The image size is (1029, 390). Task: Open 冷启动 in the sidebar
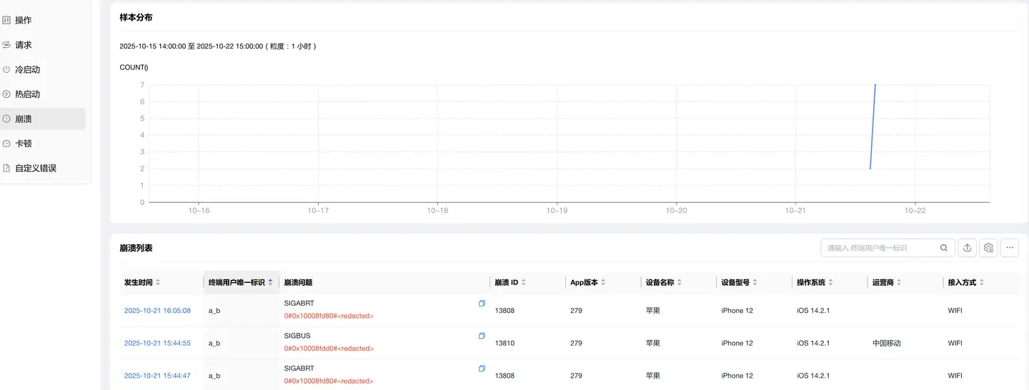pyautogui.click(x=28, y=70)
